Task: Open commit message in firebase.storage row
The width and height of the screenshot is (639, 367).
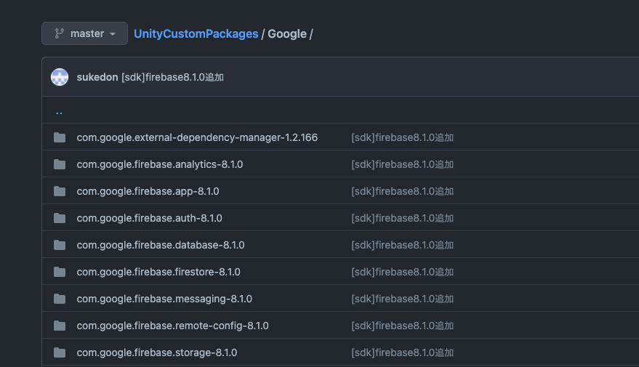Action: pyautogui.click(x=403, y=352)
